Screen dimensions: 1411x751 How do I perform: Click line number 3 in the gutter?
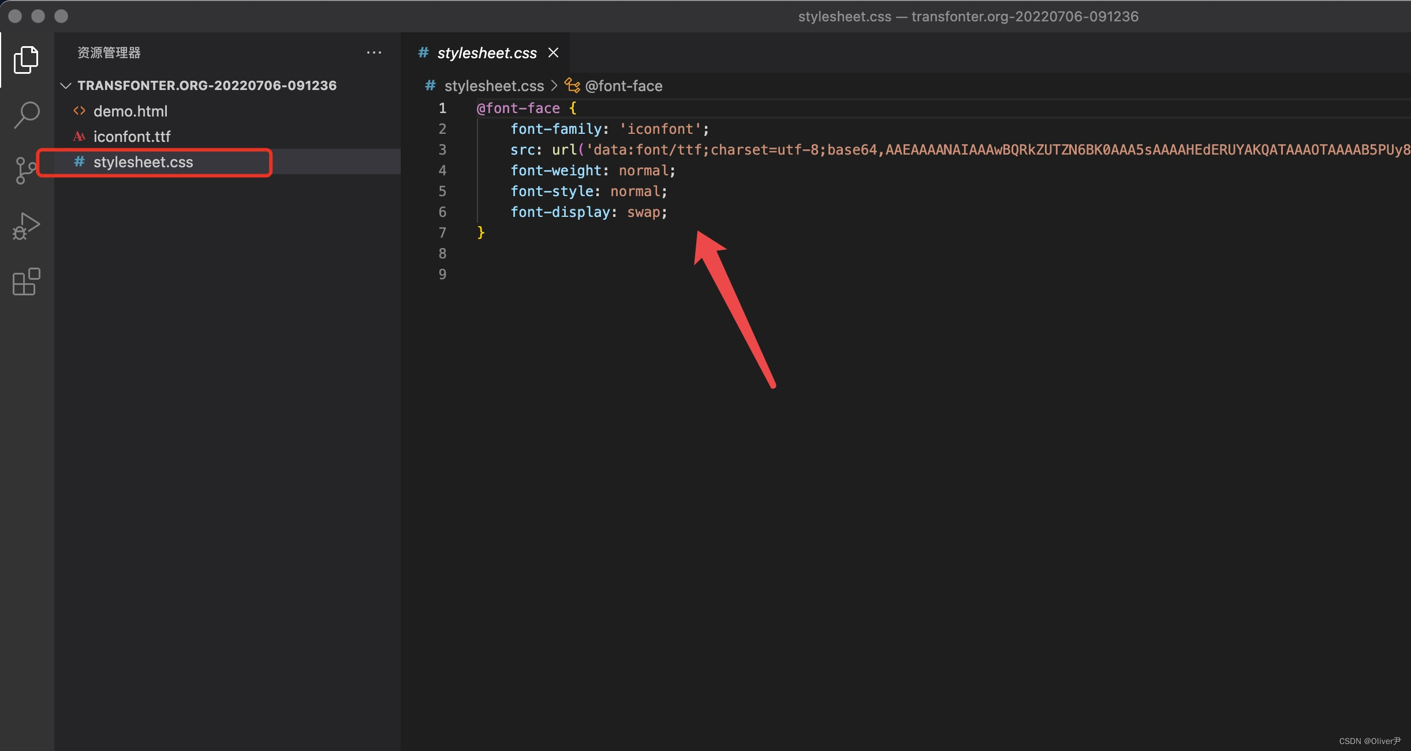click(x=442, y=149)
